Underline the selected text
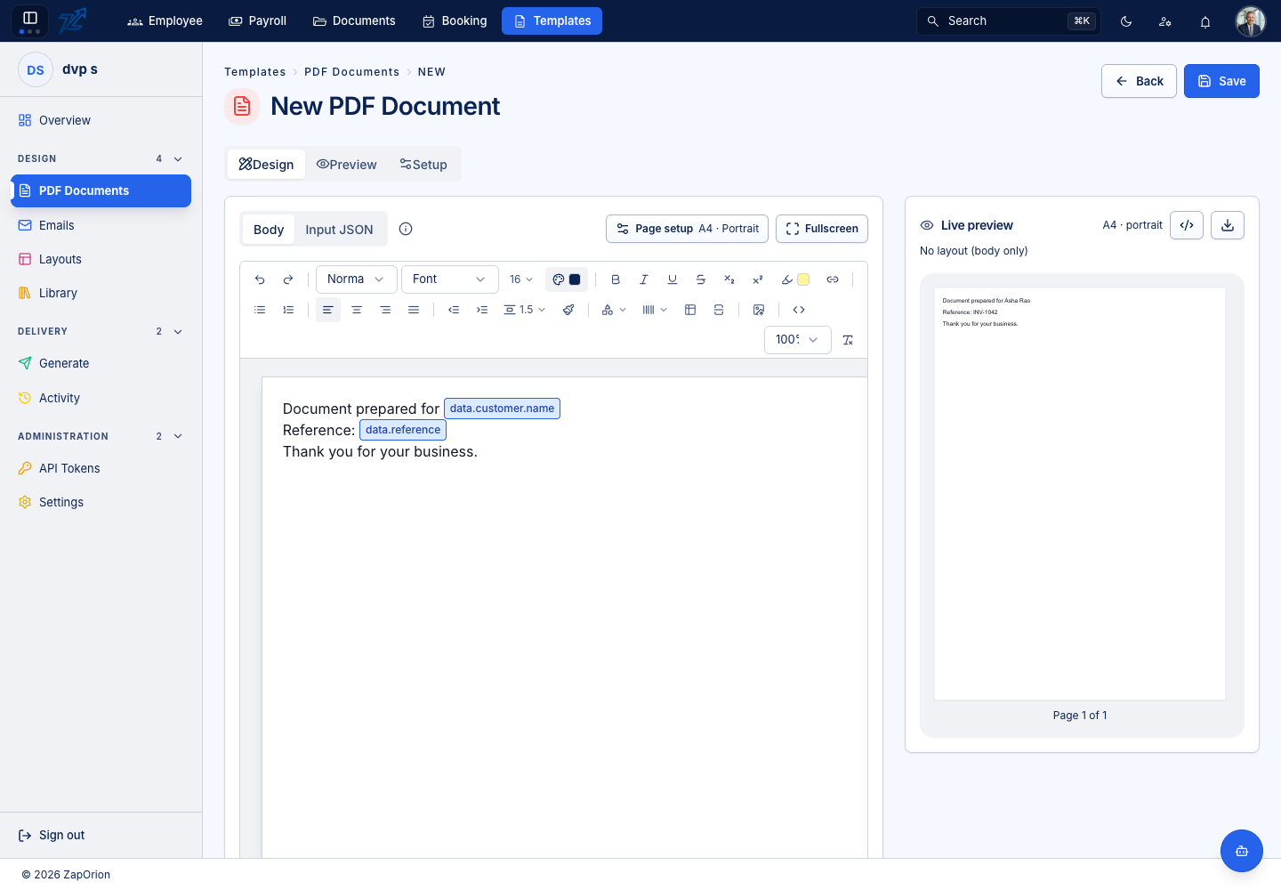The width and height of the screenshot is (1281, 890). click(673, 279)
